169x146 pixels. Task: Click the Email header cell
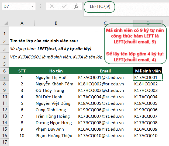[105, 71]
